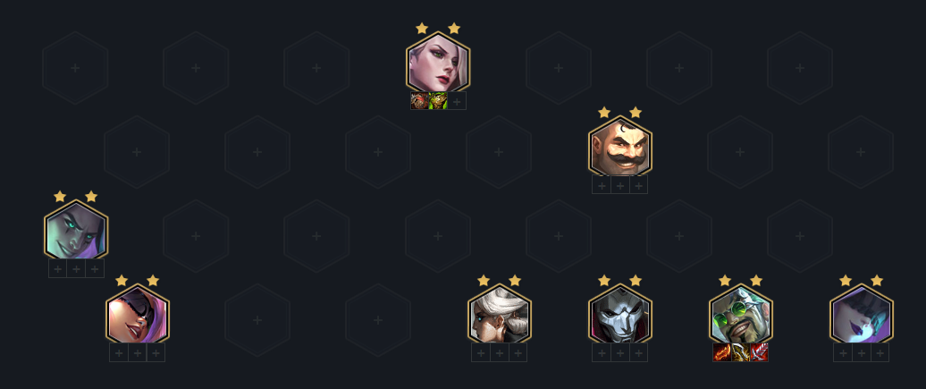Add a champion to the empty hex right of Braum
The height and width of the screenshot is (389, 926).
pos(740,152)
